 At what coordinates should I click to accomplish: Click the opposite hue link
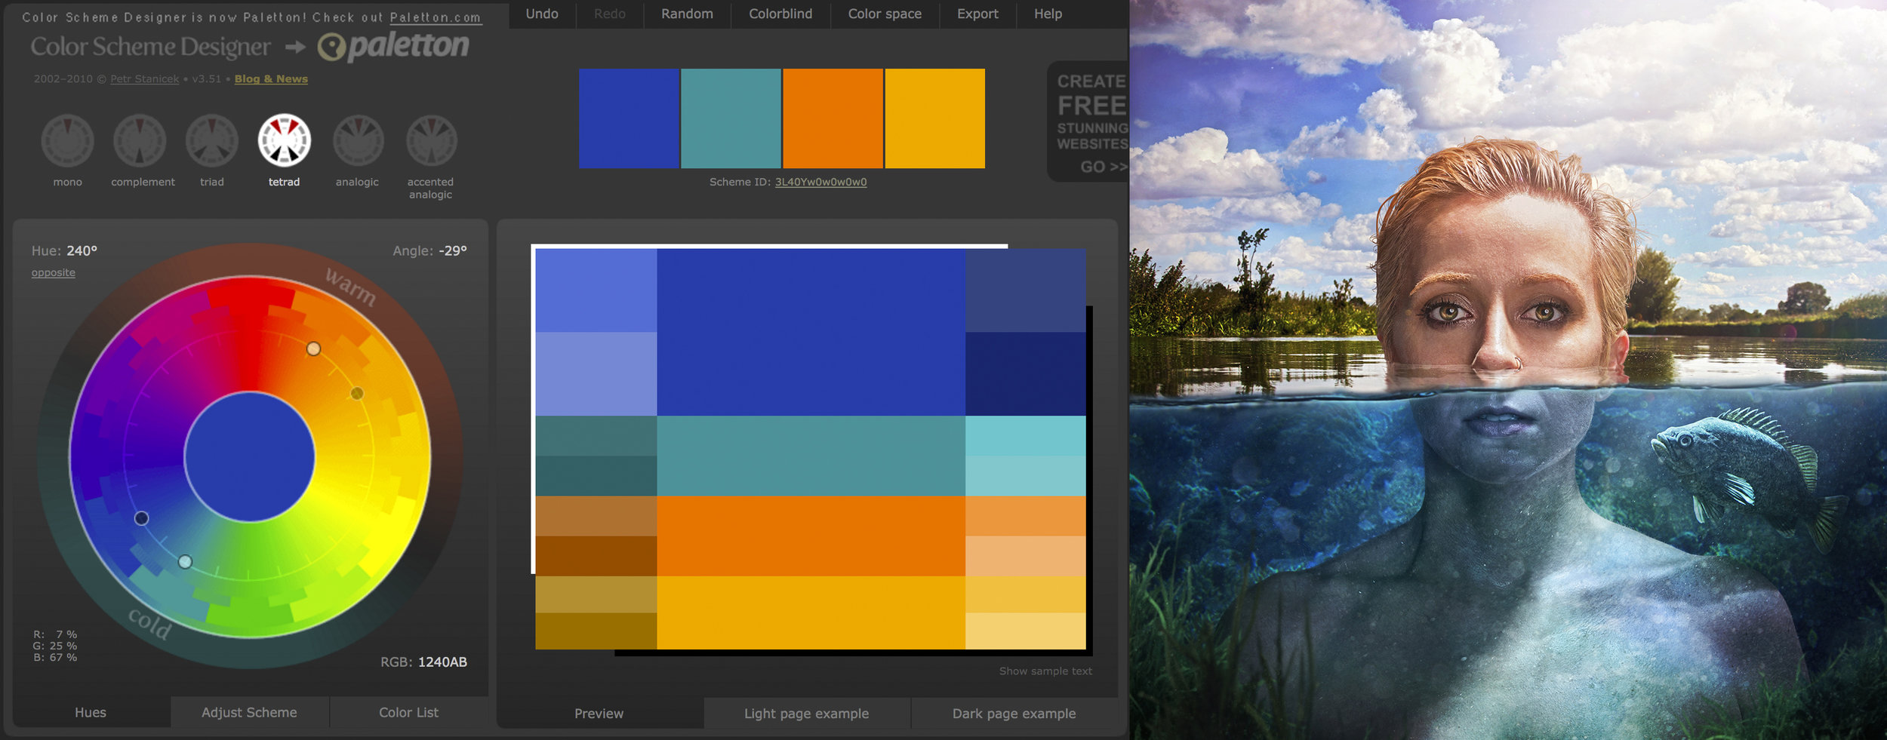[53, 272]
